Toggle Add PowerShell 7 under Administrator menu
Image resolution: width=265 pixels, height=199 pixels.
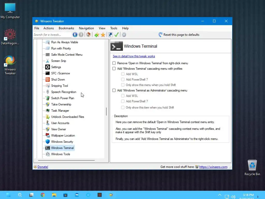point(123,101)
